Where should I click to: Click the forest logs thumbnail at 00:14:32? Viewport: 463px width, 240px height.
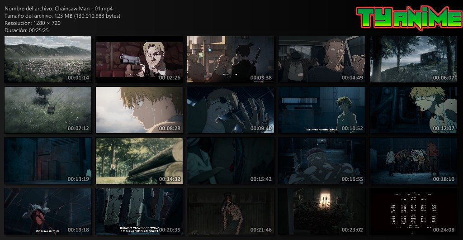click(x=139, y=161)
